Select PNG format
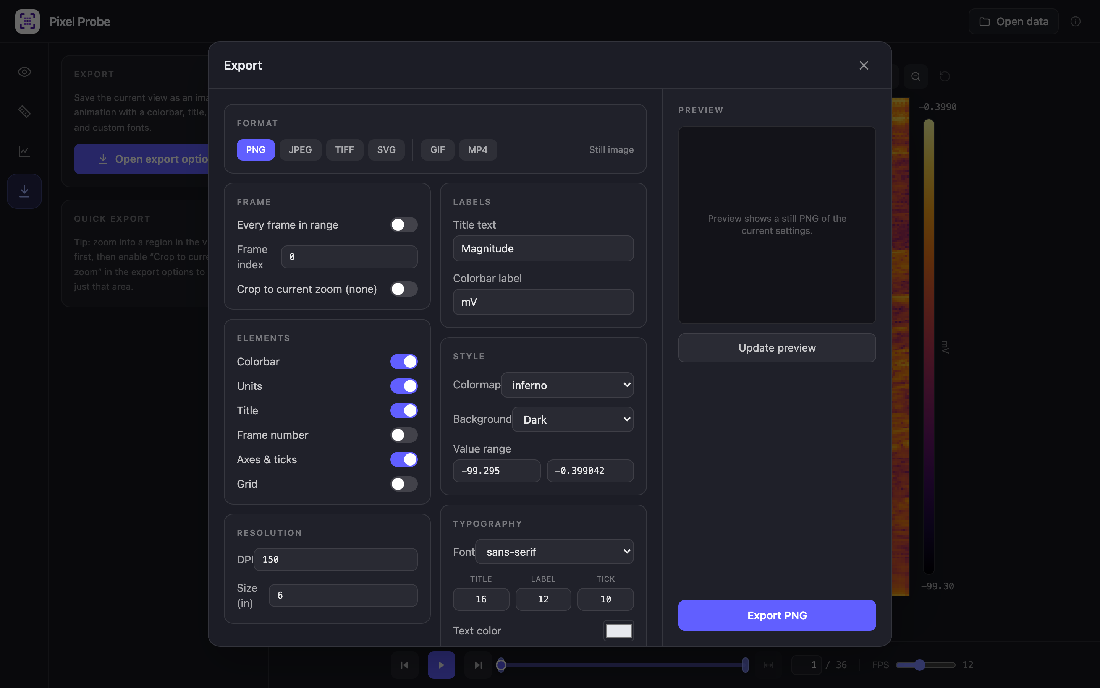The width and height of the screenshot is (1100, 688). pos(256,150)
